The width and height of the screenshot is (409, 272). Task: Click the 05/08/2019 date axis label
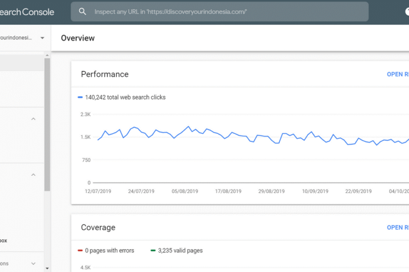pos(185,191)
